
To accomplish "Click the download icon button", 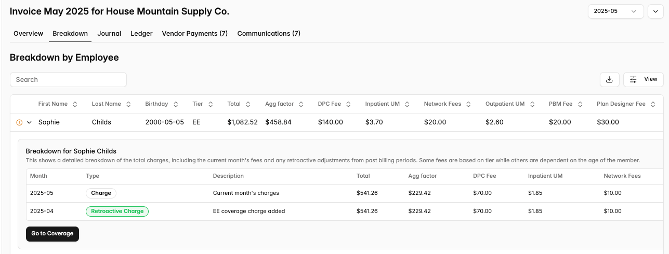I will [609, 79].
